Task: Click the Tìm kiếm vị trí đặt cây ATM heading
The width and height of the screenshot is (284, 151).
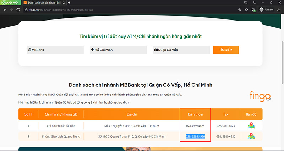Action: (x=140, y=37)
